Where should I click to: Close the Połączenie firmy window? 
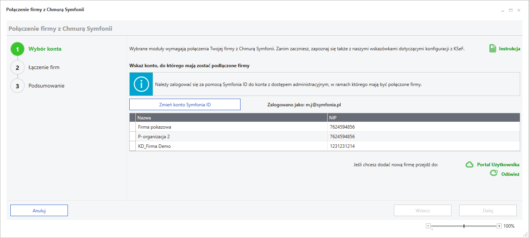coord(519,10)
